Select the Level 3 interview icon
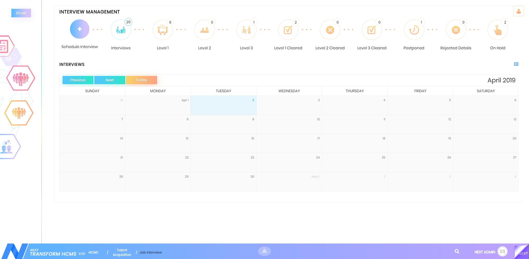 point(246,30)
